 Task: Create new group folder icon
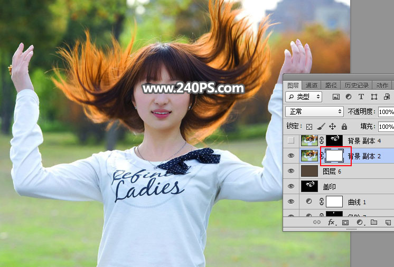(x=374, y=222)
